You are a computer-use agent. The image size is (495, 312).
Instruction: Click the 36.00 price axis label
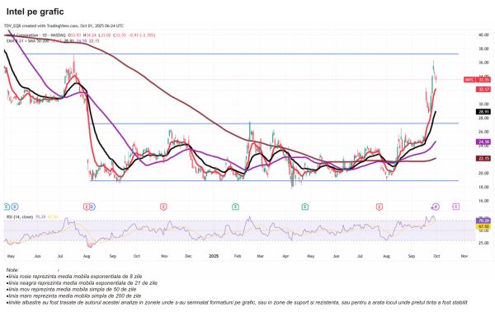click(x=483, y=63)
